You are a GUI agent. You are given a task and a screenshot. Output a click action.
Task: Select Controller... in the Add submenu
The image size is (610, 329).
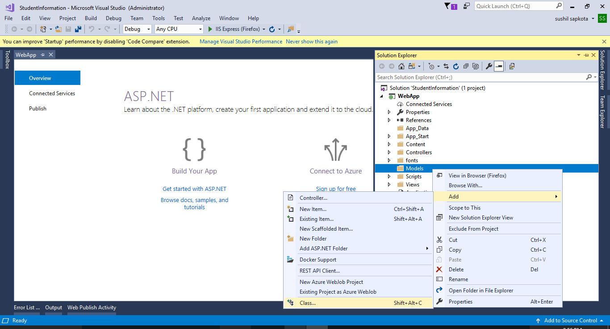coord(358,198)
